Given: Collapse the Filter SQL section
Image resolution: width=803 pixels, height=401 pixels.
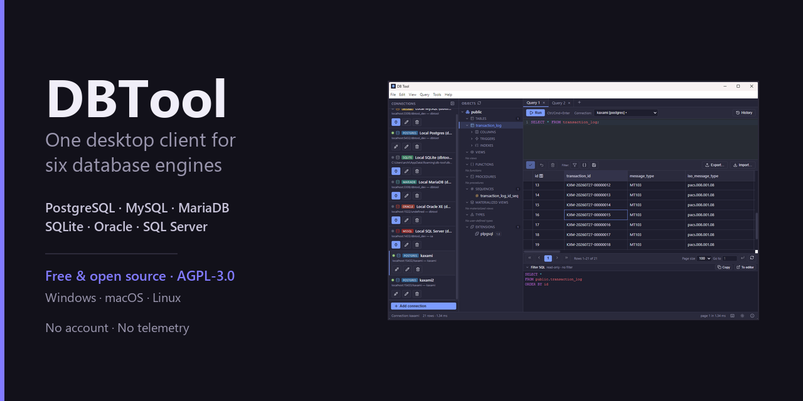Looking at the screenshot, I should tap(527, 267).
